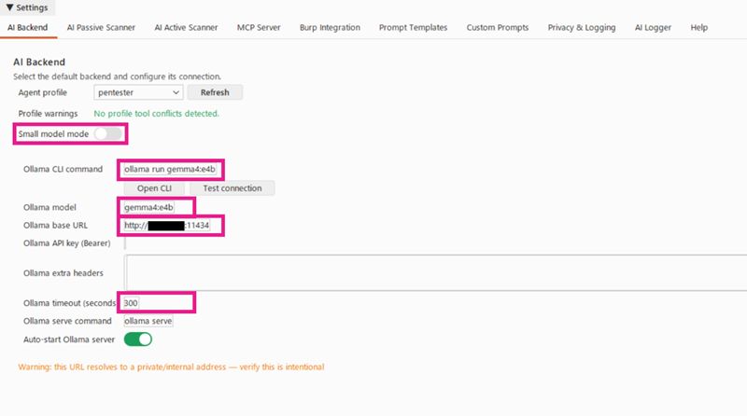
Task: Click the 'Ollama extra headers' label
Action: click(63, 272)
